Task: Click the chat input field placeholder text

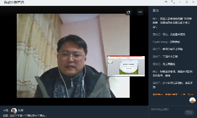Action: point(160,110)
